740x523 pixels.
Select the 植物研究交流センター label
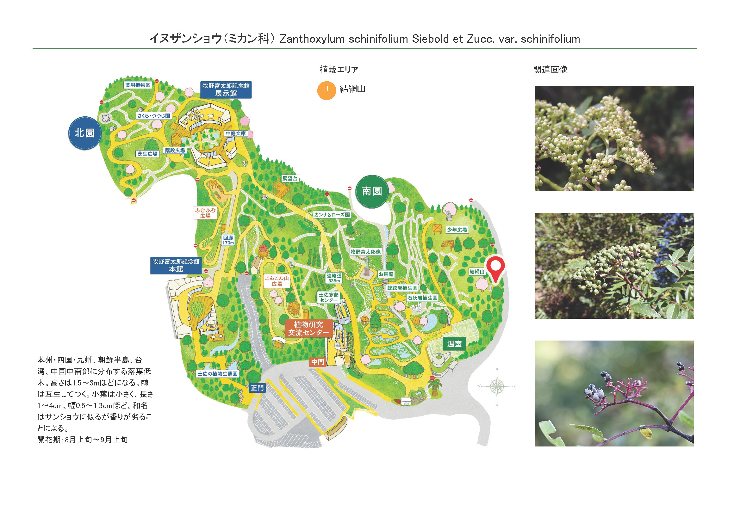(308, 329)
